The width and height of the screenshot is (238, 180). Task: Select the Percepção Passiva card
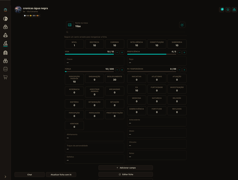[x=74, y=79]
